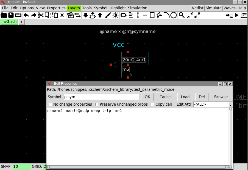The image size is (248, 170).
Task: Open the Simulation menu
Action: [x=137, y=8]
